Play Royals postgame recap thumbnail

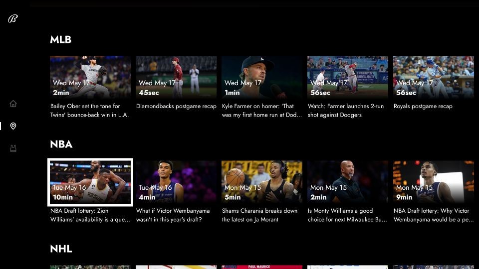tap(434, 77)
